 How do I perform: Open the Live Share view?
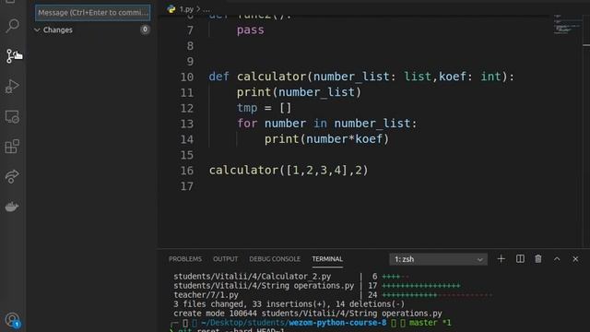pyautogui.click(x=12, y=176)
